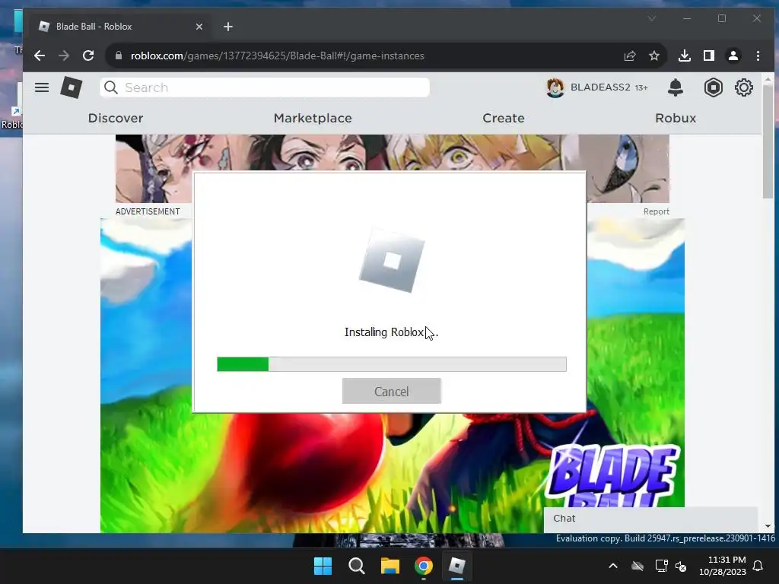
Task: Click the search magnifier icon on Roblox
Action: click(111, 88)
